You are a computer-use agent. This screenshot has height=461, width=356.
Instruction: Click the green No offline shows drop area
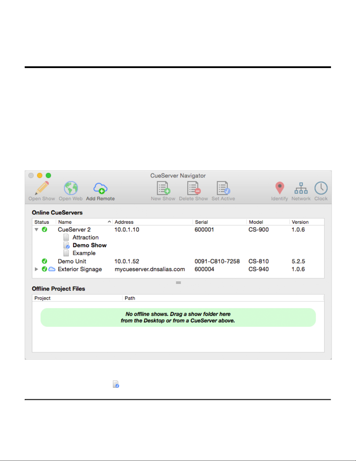tap(178, 317)
